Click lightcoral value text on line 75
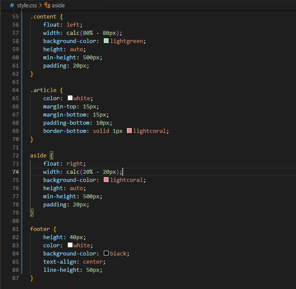This screenshot has width=296, height=289. [127, 180]
